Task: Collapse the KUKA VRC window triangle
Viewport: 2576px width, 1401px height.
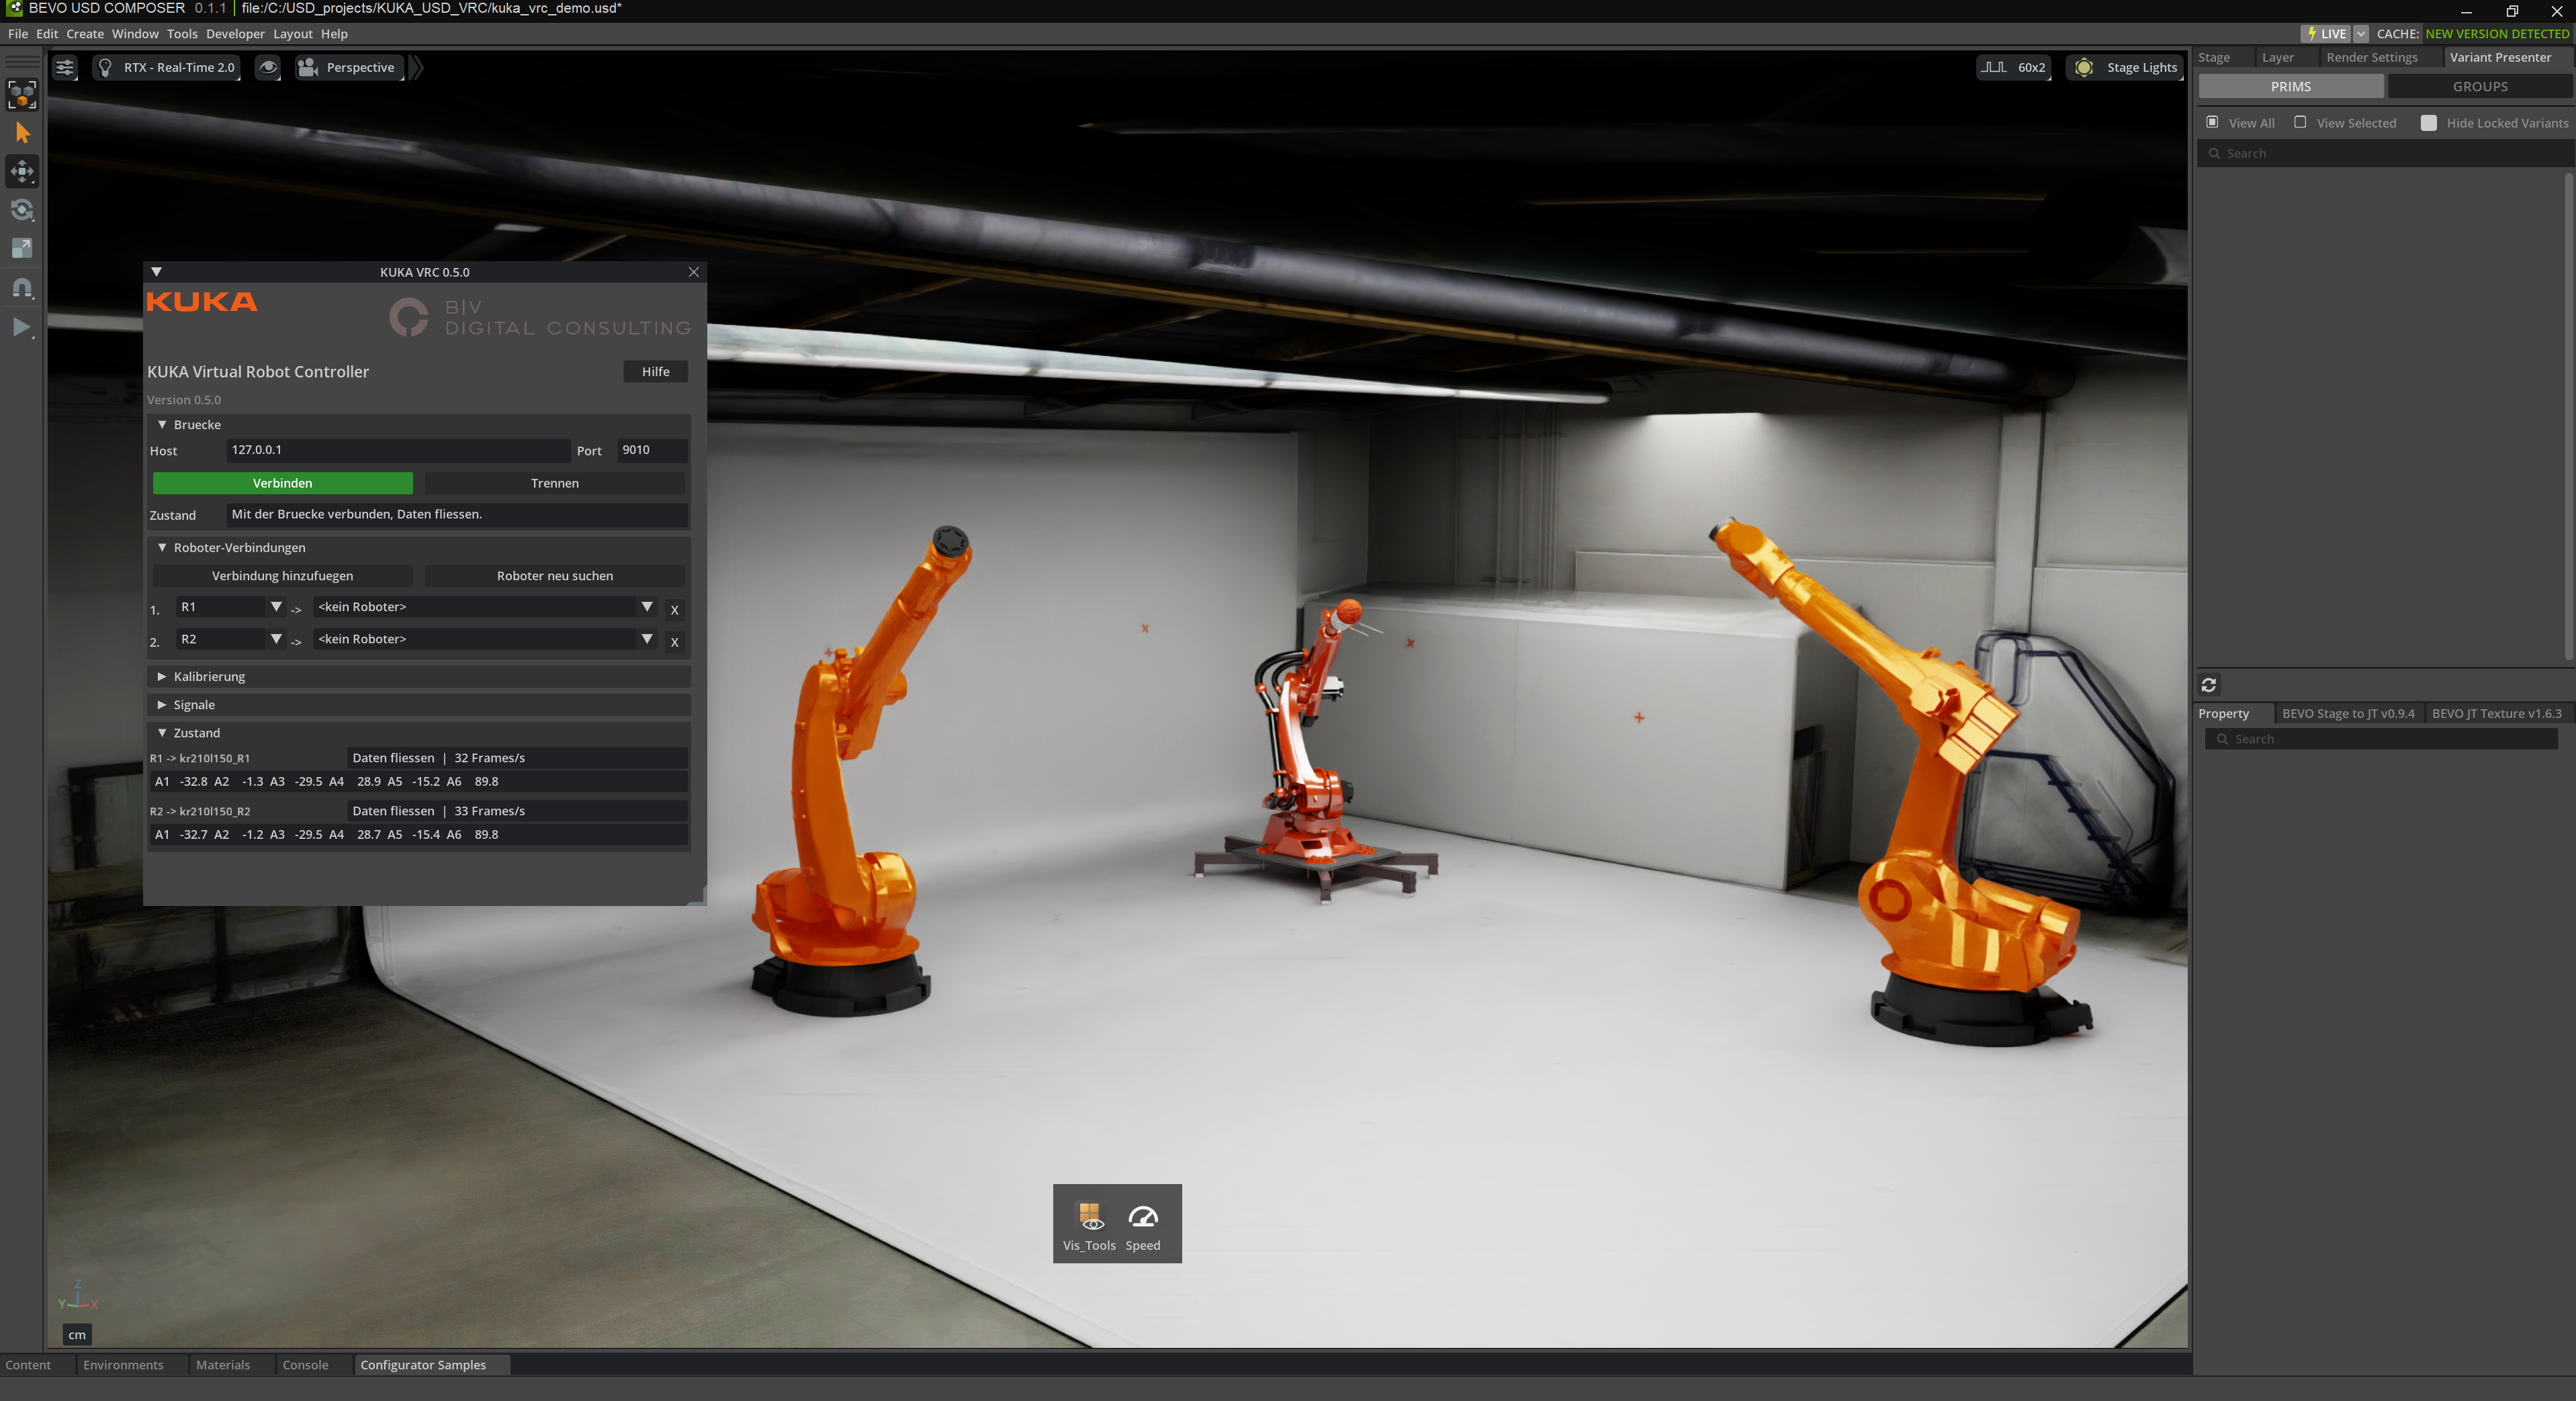Action: point(156,272)
